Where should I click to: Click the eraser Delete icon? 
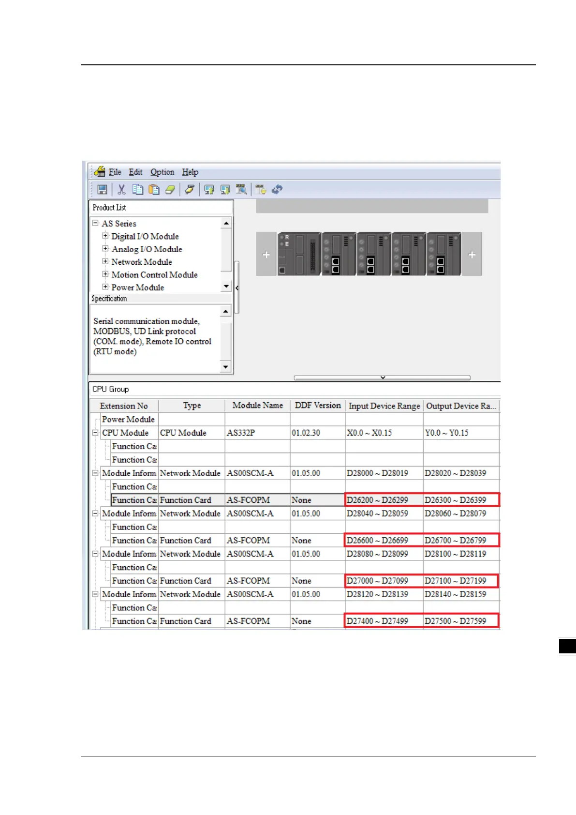point(170,190)
